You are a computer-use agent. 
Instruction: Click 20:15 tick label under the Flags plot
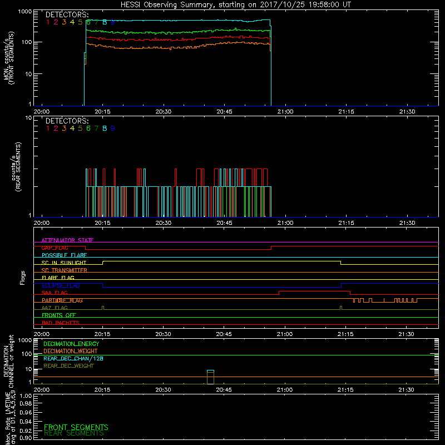[102, 334]
